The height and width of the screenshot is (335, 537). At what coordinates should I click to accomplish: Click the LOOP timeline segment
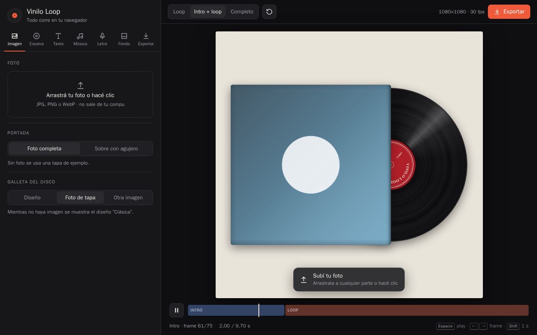click(x=407, y=310)
